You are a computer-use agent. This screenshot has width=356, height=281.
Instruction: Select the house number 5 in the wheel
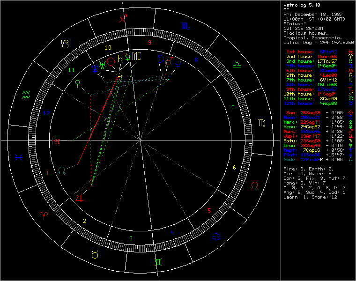(x=209, y=211)
